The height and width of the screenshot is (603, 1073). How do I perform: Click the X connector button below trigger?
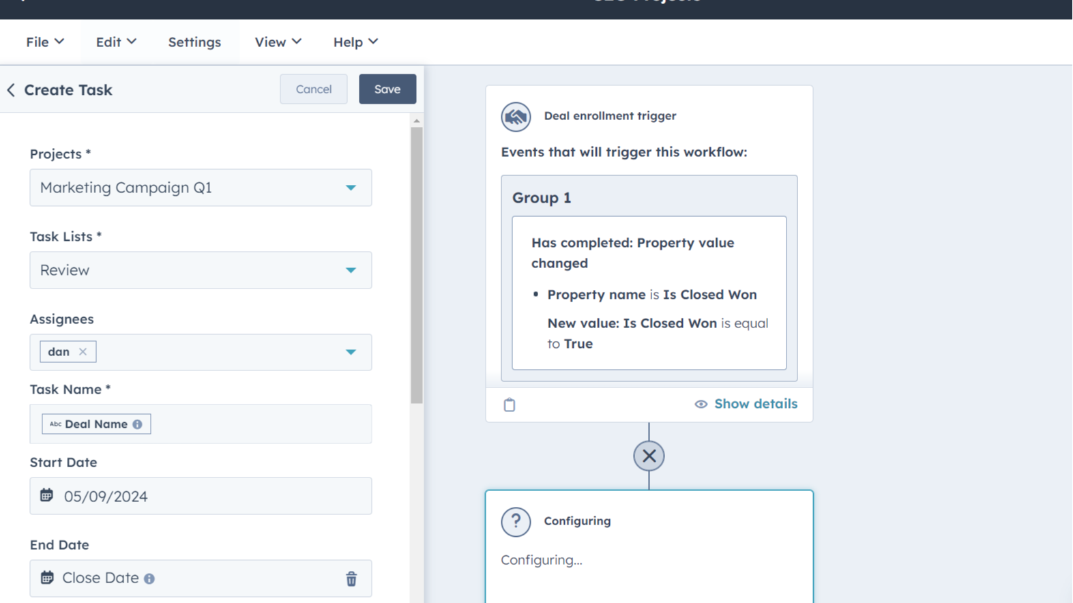click(x=649, y=456)
